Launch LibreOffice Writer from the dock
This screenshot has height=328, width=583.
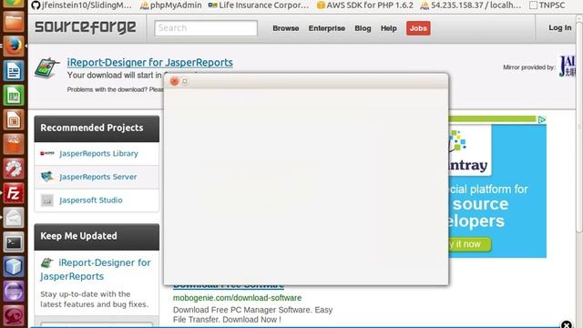(x=14, y=71)
